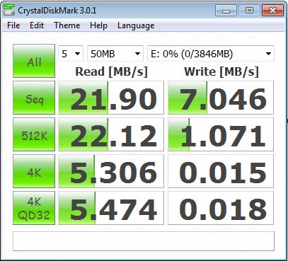
Task: Click the empty comment field at bottom
Action: coord(144,241)
